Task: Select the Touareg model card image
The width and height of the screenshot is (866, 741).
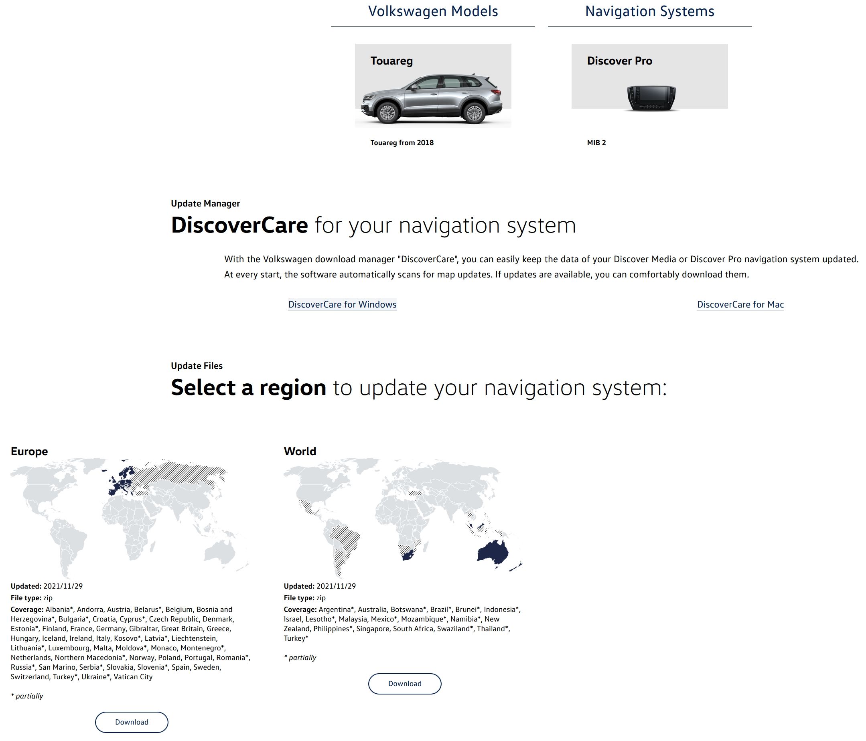Action: coord(433,86)
